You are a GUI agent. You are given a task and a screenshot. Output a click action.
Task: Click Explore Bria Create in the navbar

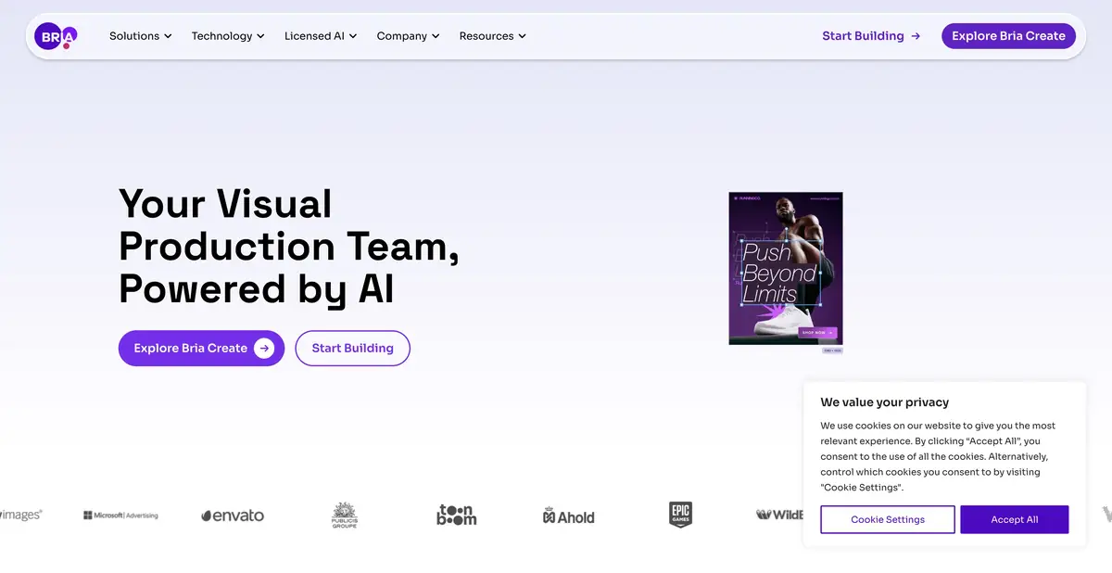1008,36
